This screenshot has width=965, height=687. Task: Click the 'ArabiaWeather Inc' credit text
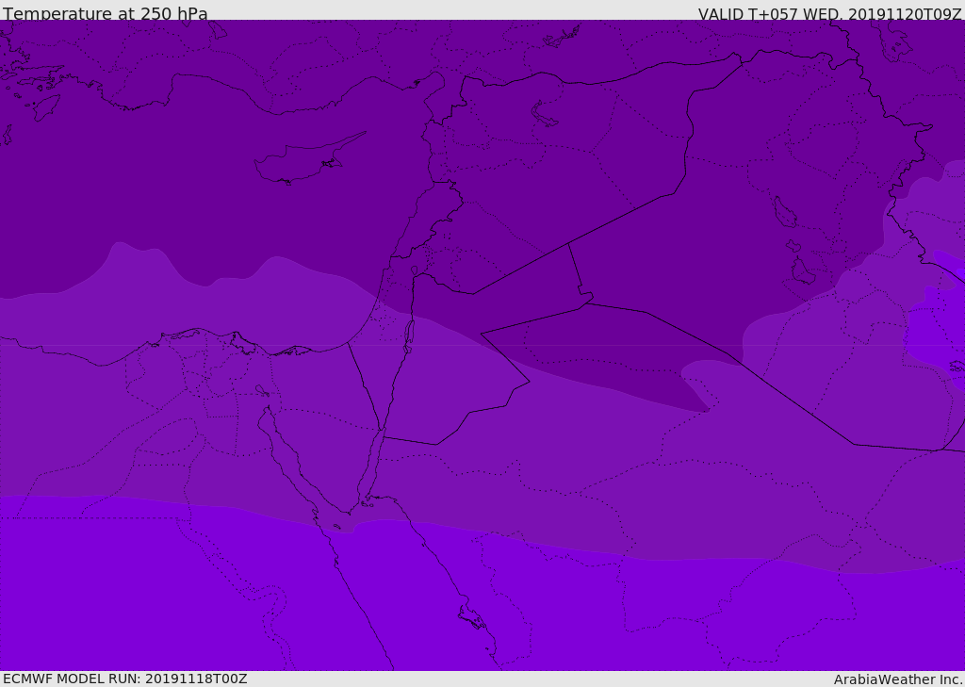point(897,679)
